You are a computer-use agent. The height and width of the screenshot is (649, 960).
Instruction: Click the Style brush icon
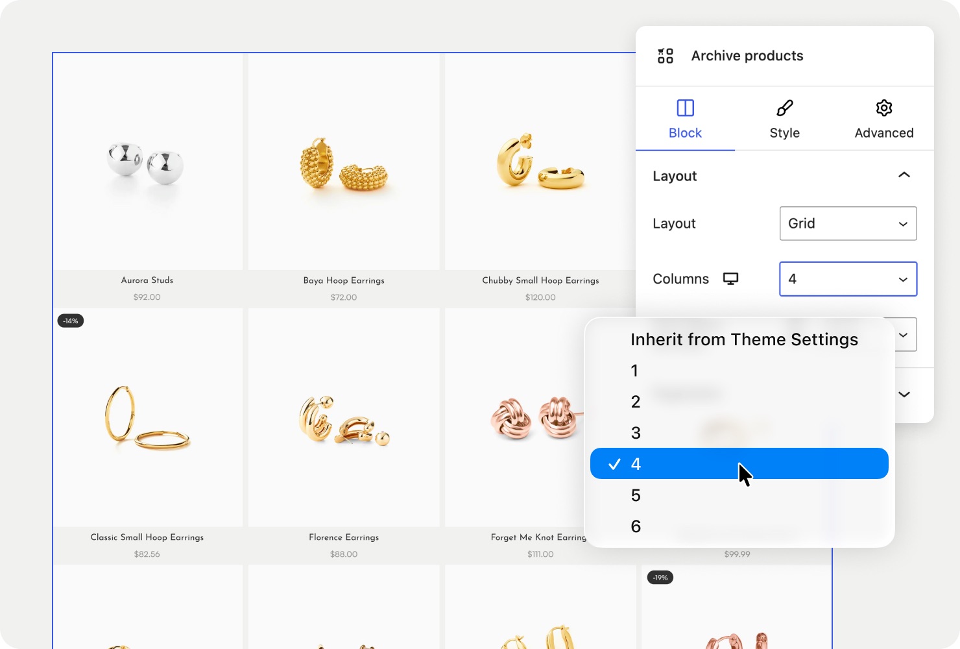pyautogui.click(x=785, y=108)
